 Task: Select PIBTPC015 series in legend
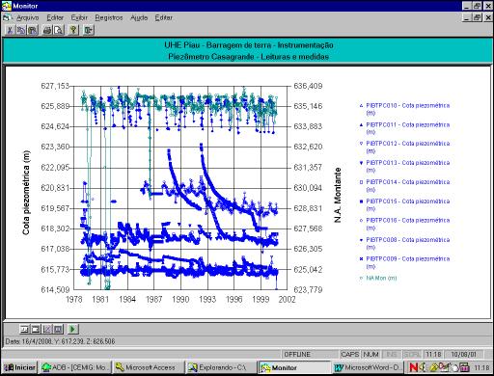click(404, 204)
